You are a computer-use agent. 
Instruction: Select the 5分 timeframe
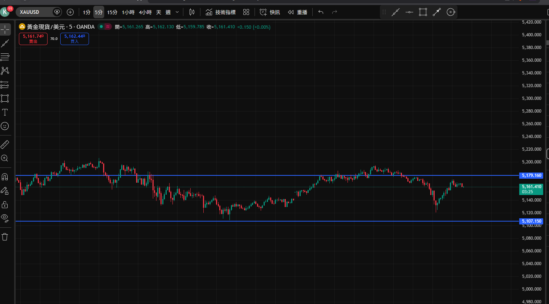click(99, 12)
